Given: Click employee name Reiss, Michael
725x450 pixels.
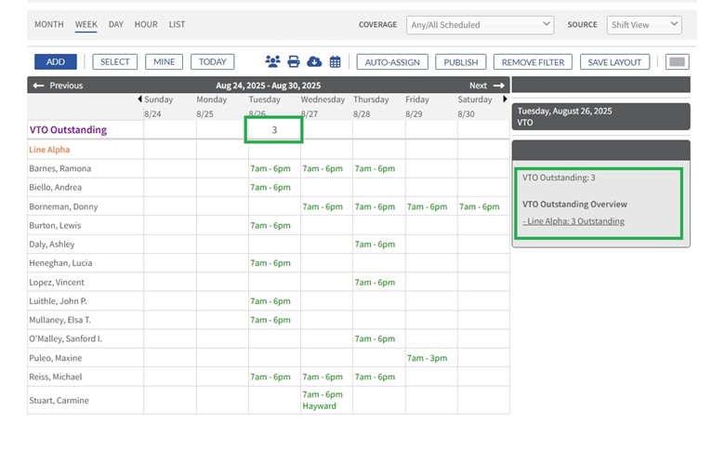Looking at the screenshot, I should (x=56, y=377).
